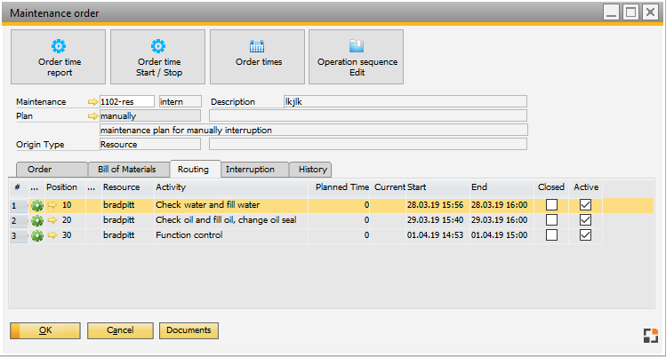Click Operation sequence Edit icon
Image resolution: width=666 pixels, height=357 pixels.
pyautogui.click(x=357, y=46)
